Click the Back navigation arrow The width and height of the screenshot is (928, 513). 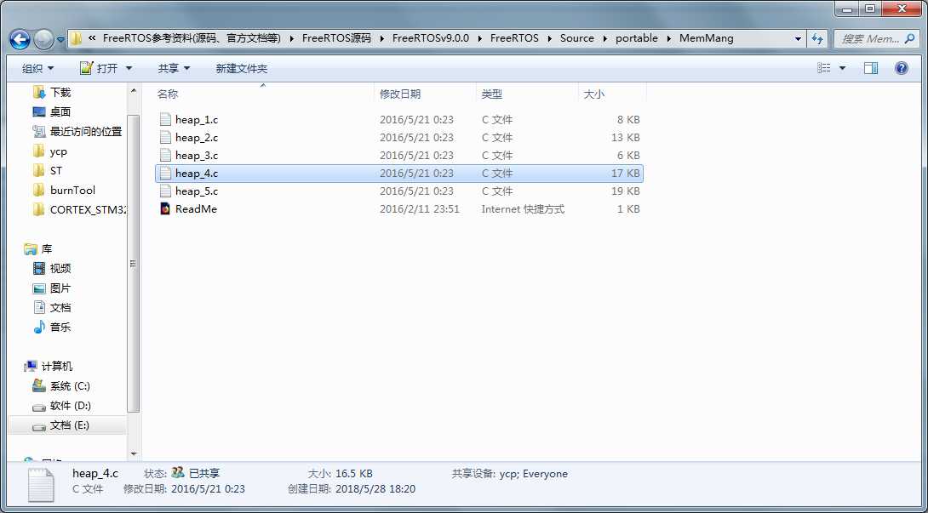coord(20,40)
